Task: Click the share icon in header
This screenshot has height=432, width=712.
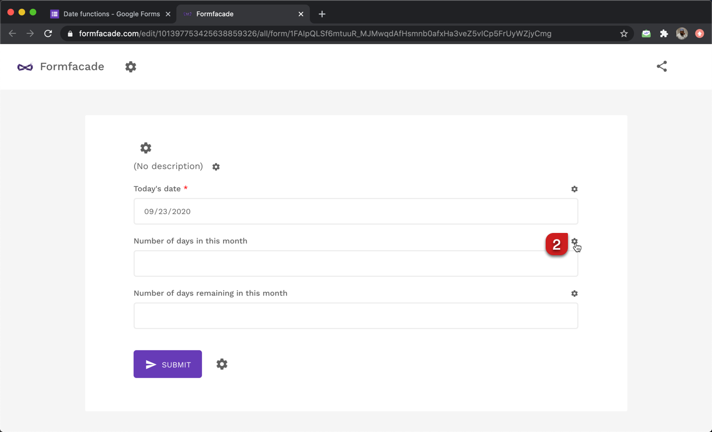Action: click(661, 67)
